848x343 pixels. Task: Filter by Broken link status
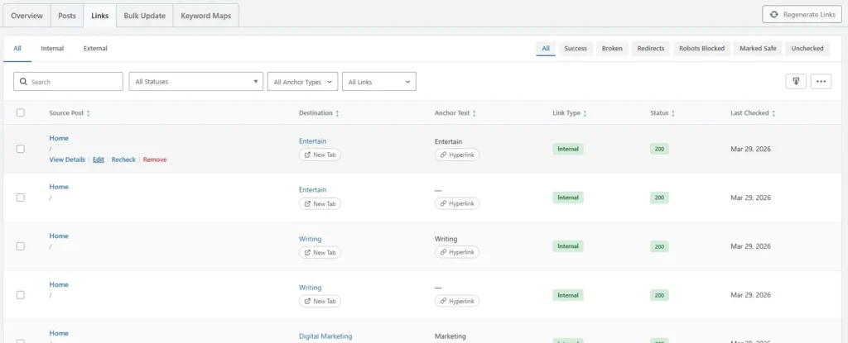[612, 49]
